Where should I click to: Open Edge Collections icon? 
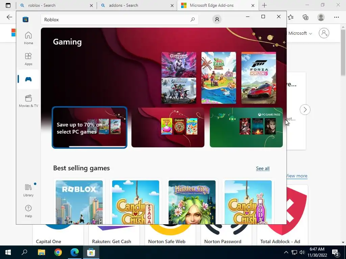[x=305, y=17]
